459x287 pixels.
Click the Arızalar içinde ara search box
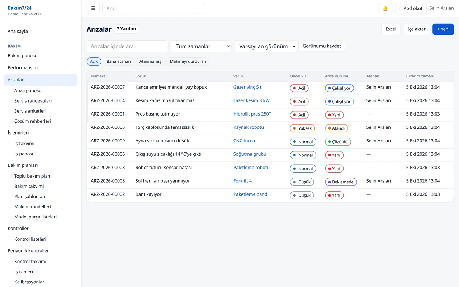(127, 46)
